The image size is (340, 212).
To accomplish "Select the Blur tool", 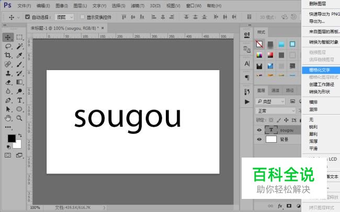I will [8, 91].
